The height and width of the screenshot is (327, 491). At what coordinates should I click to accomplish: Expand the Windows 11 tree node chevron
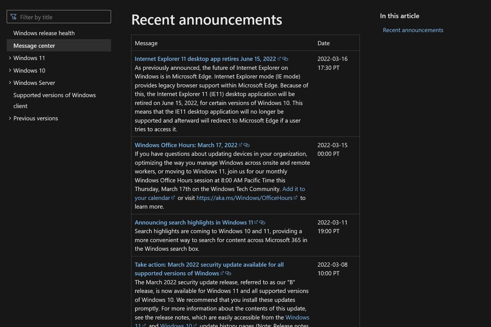pos(10,58)
